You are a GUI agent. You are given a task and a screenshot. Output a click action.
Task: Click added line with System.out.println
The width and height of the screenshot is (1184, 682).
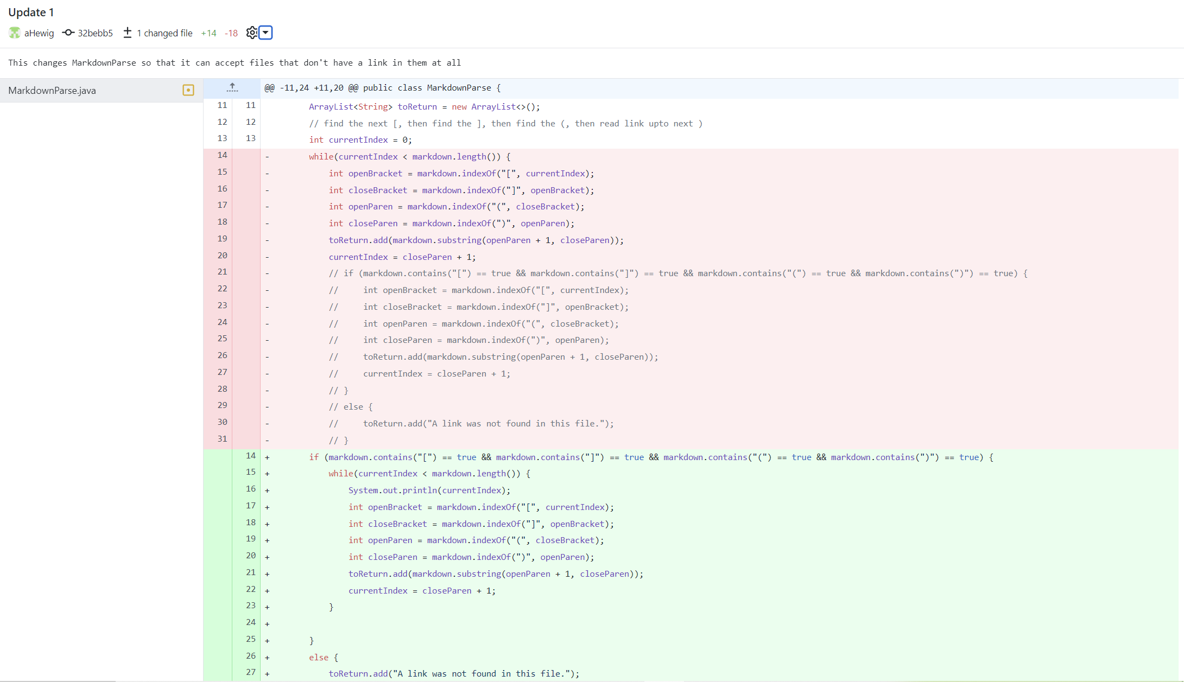(x=429, y=490)
